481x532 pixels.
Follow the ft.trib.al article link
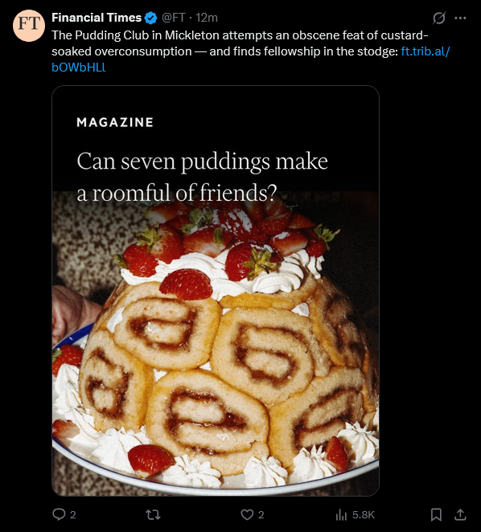[x=251, y=59]
